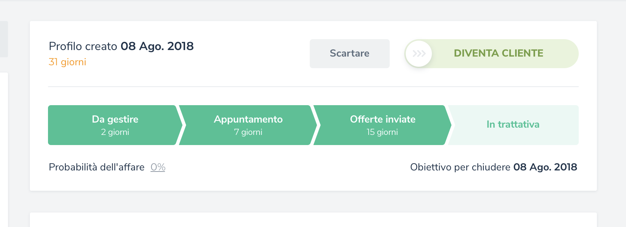Click the orange 31 giorni text
626x227 pixels.
coord(67,62)
